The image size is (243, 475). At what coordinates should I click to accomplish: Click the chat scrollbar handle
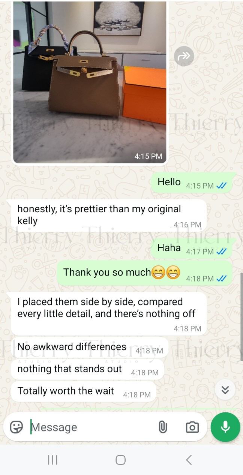241,317
